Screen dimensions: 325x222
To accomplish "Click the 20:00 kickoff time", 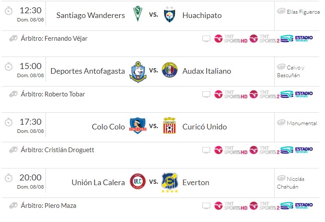I will click(x=30, y=177).
